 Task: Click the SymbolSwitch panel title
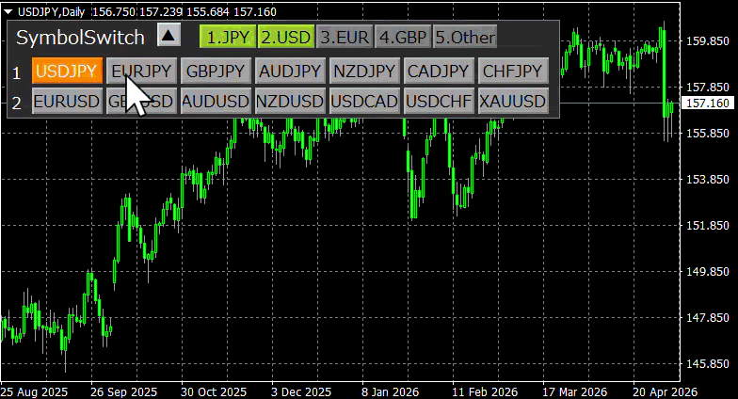coord(81,38)
